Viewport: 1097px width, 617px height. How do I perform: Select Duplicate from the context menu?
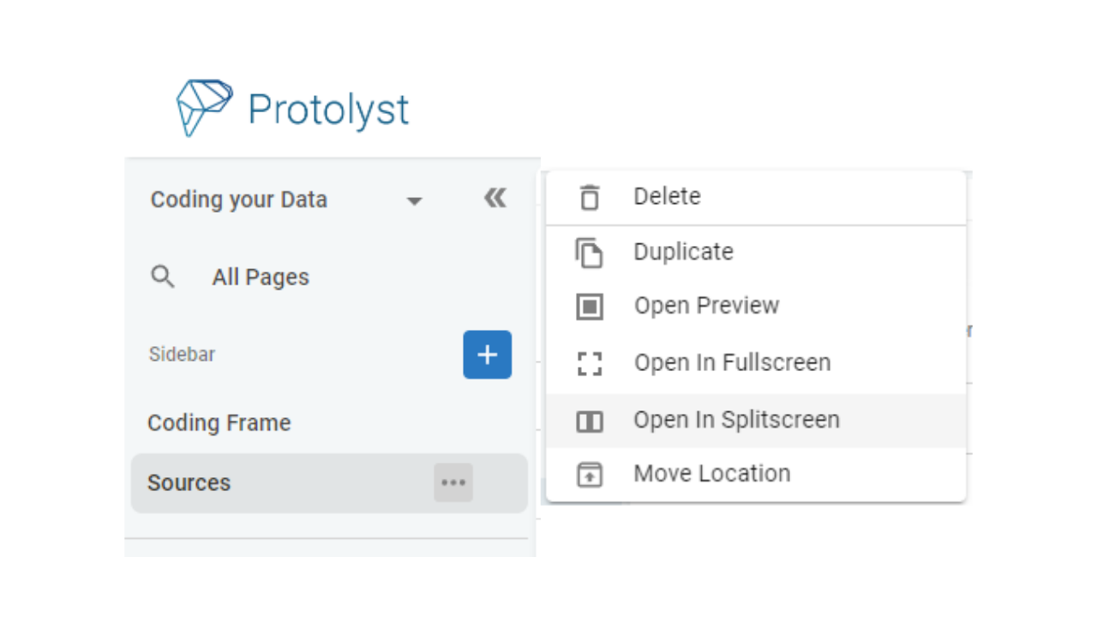pyautogui.click(x=683, y=251)
